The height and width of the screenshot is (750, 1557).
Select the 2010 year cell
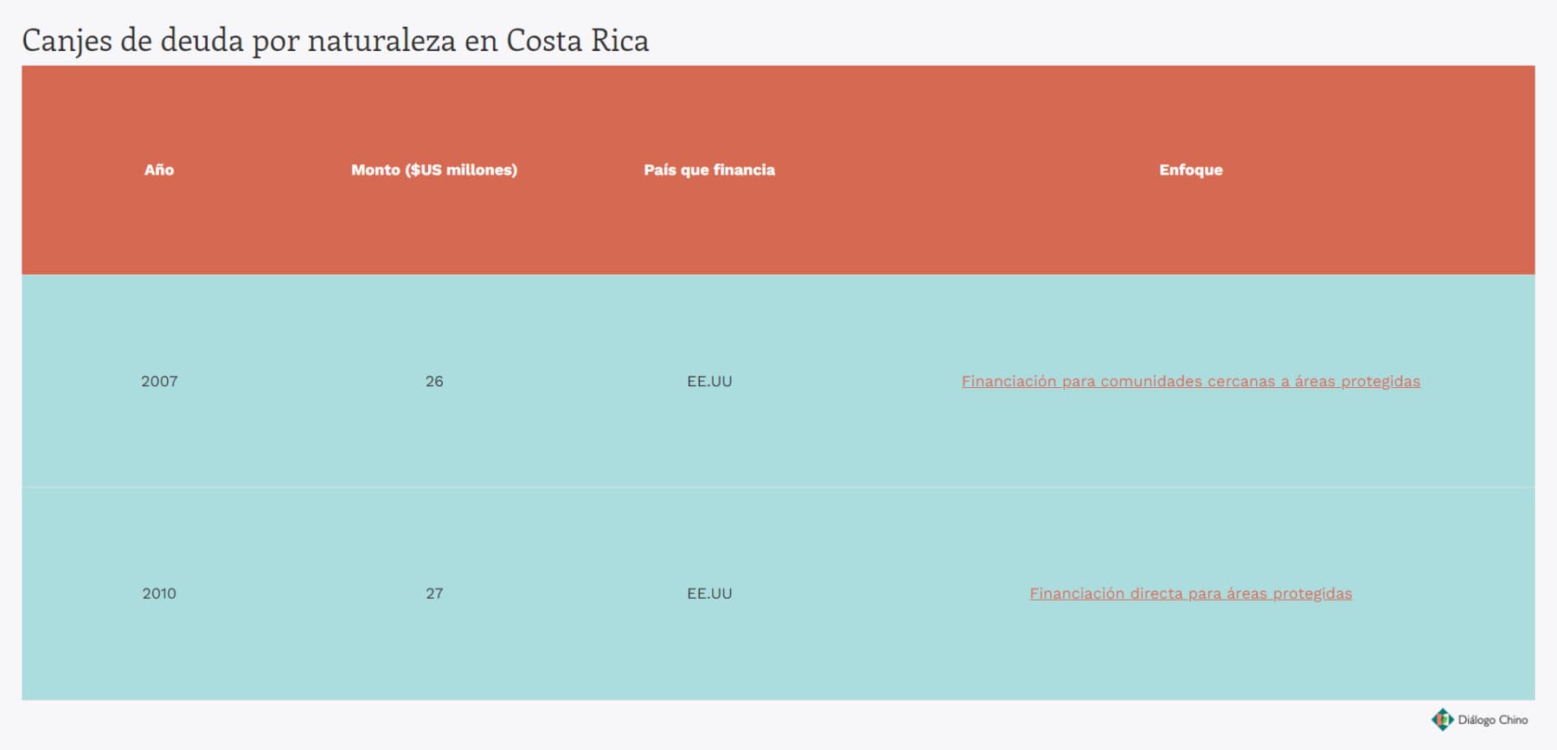coord(159,594)
